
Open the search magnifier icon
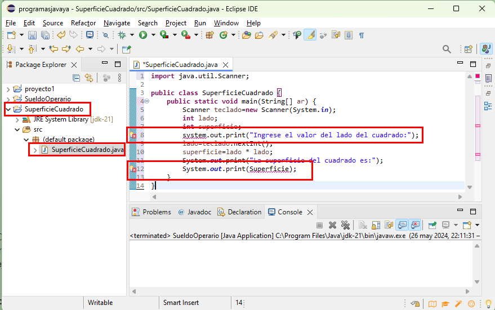(447, 50)
